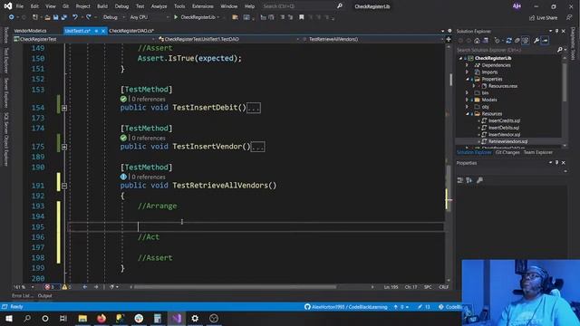Open the Build menu

pyautogui.click(x=102, y=6)
